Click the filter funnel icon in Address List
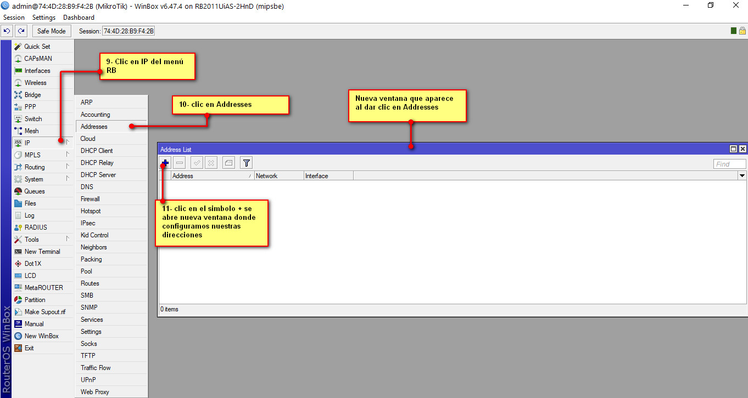 click(x=247, y=163)
